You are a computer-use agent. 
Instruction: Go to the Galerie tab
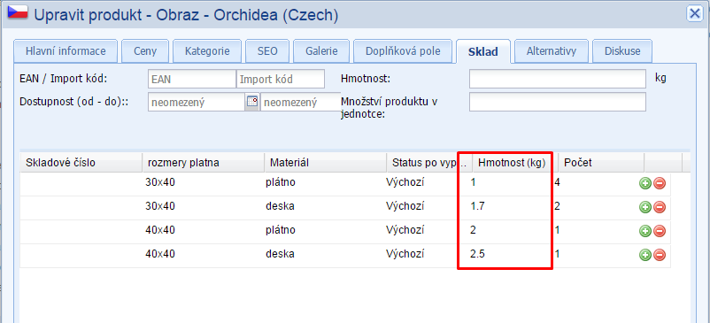coord(321,51)
